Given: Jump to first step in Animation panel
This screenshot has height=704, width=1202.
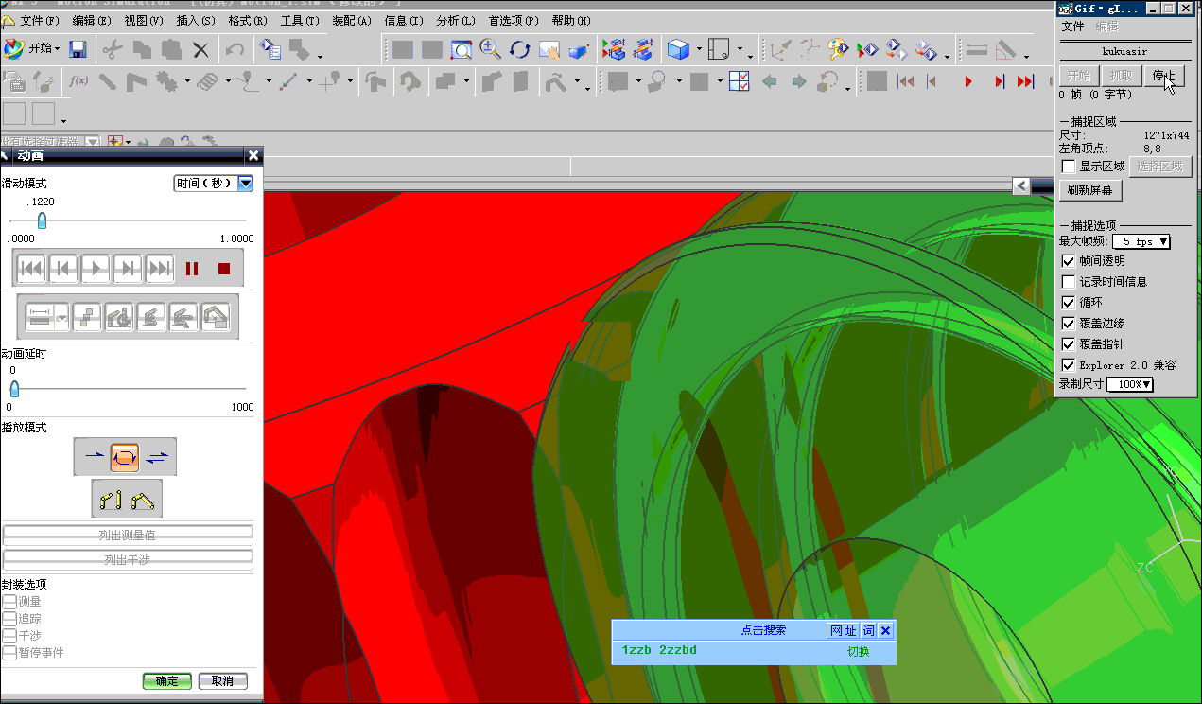Looking at the screenshot, I should [x=31, y=269].
